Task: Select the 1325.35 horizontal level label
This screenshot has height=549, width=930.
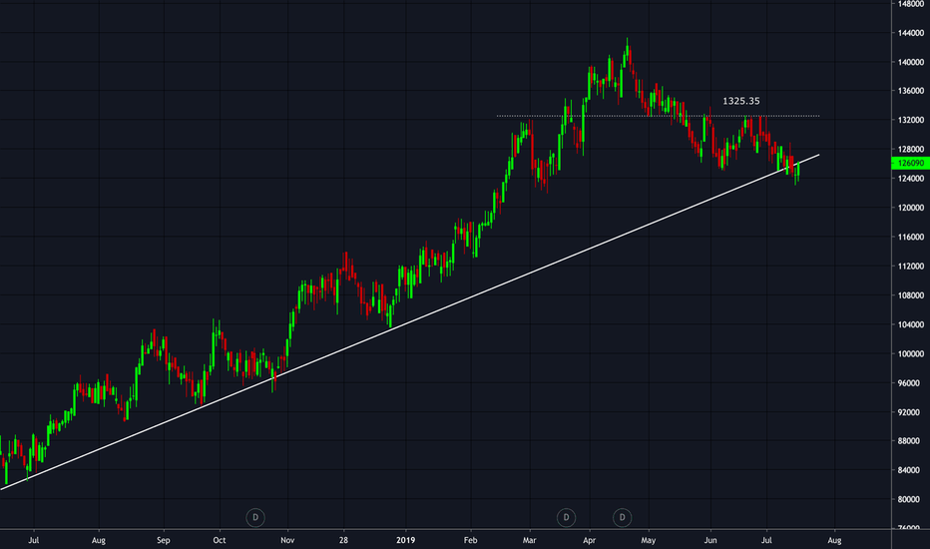Action: pos(740,101)
